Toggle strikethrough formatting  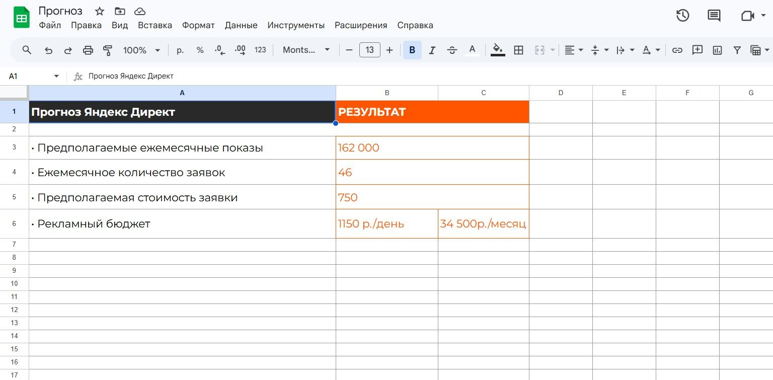click(x=452, y=50)
